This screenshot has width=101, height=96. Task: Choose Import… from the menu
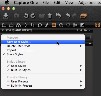[43, 50]
